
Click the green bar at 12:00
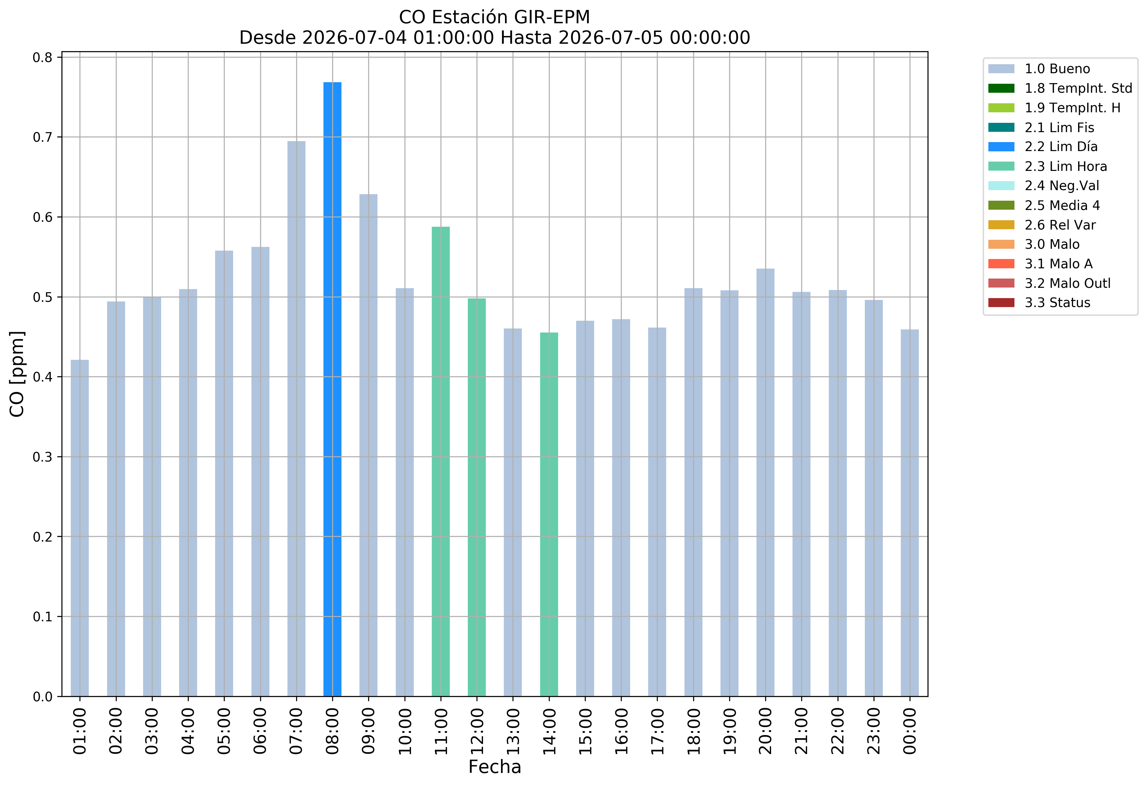tap(477, 498)
